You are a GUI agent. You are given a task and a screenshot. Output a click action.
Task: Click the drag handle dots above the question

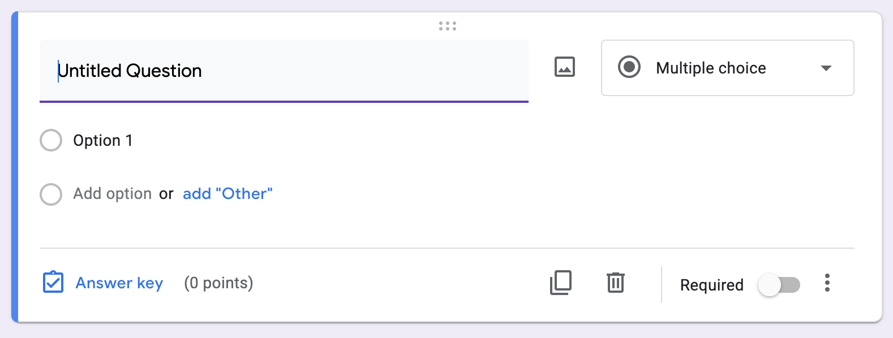447,25
